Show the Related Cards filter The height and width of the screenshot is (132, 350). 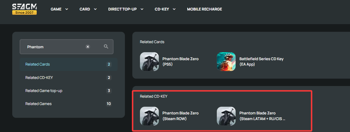click(x=69, y=64)
